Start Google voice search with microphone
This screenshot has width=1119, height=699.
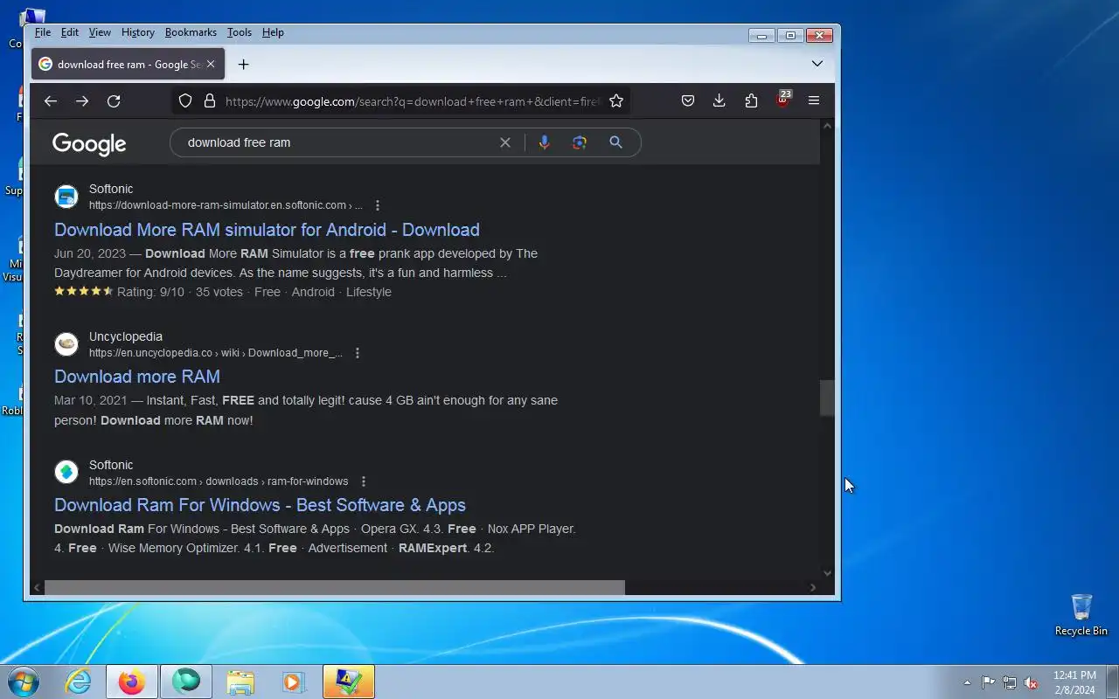545,142
